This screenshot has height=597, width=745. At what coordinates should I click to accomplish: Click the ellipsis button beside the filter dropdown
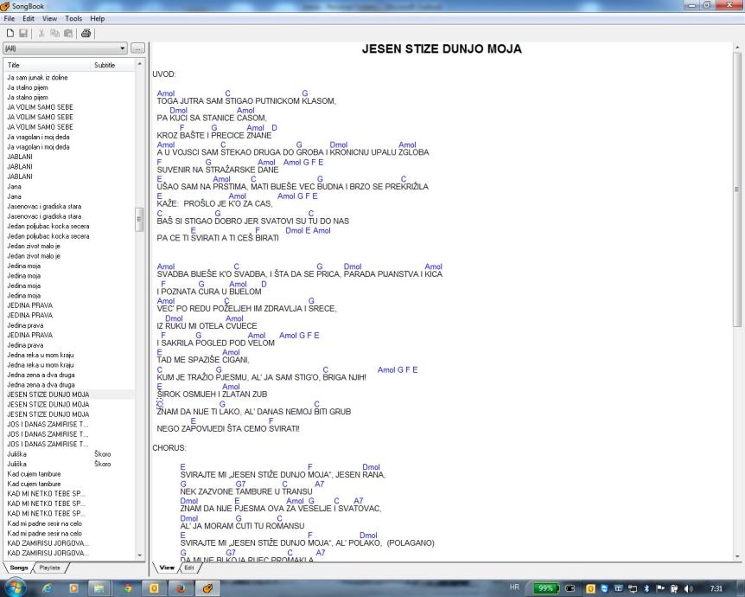pos(137,48)
